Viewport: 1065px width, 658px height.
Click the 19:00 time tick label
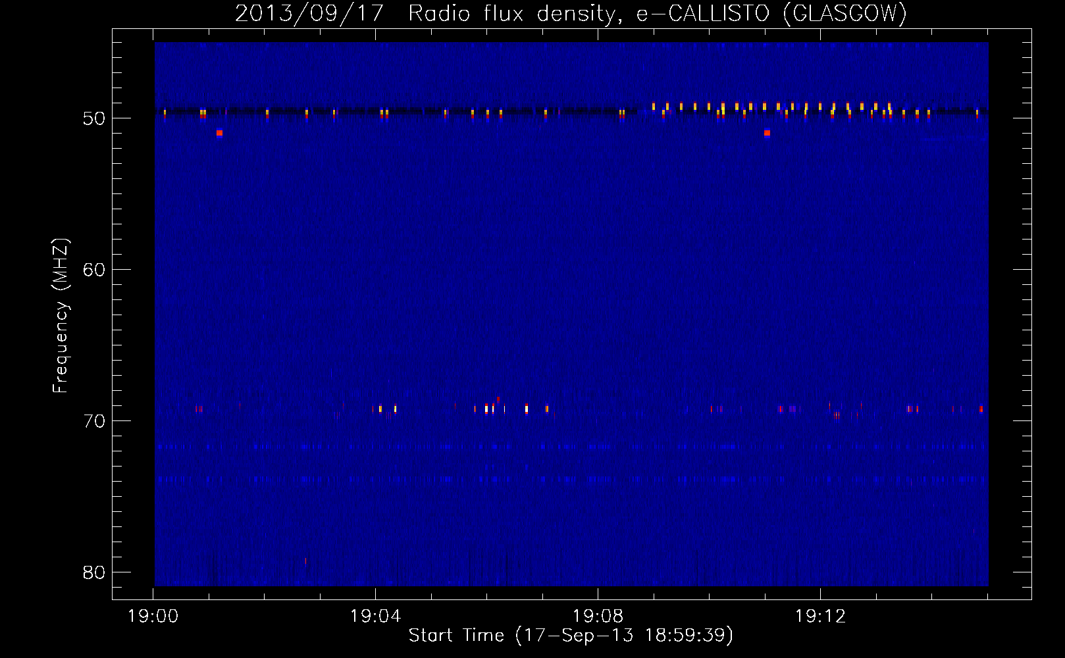point(153,617)
